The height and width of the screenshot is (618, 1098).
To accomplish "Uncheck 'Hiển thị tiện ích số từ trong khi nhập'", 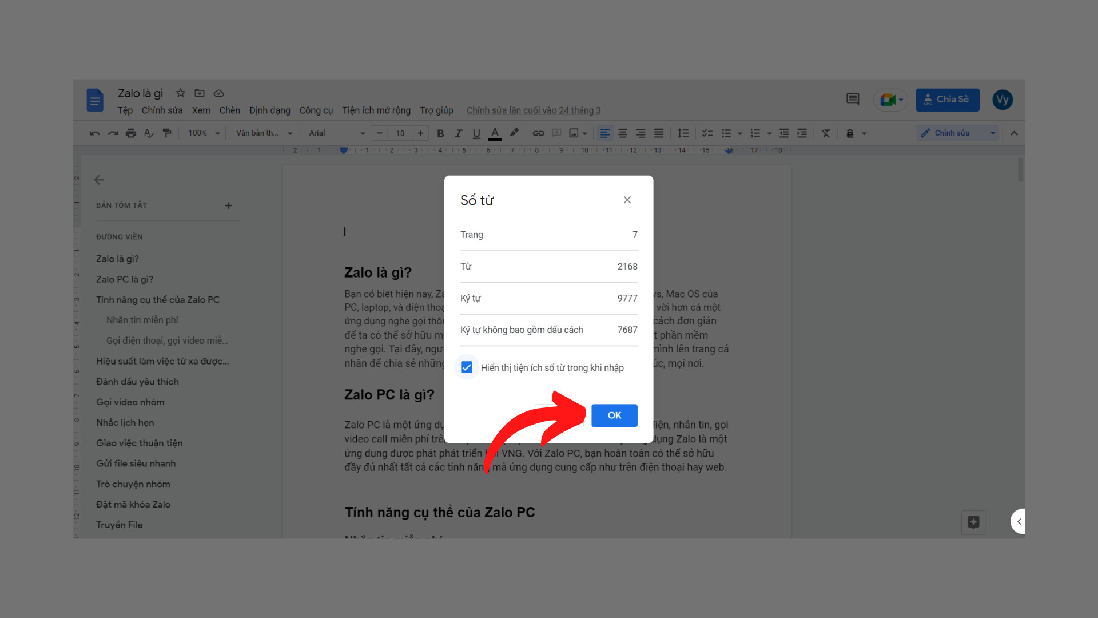I will tap(467, 367).
